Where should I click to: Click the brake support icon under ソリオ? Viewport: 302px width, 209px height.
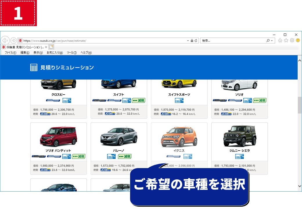point(247,100)
